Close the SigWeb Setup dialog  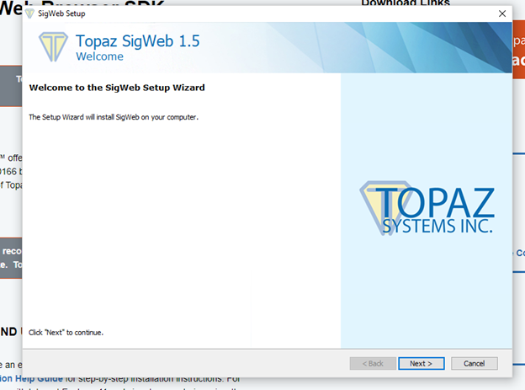[x=502, y=13]
